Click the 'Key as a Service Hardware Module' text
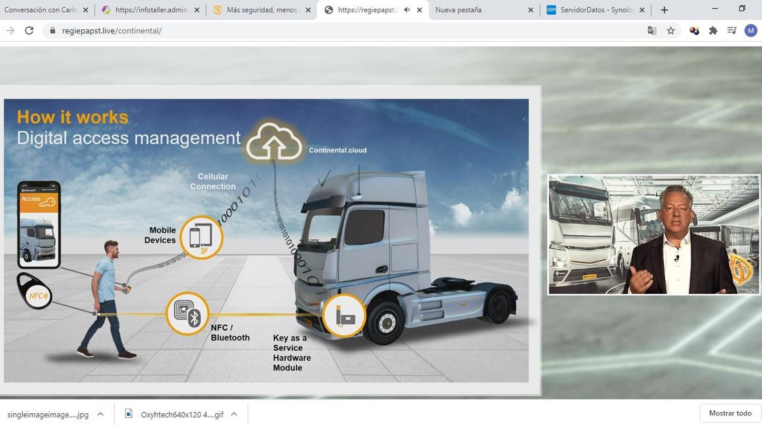Image resolution: width=762 pixels, height=428 pixels. 291,353
